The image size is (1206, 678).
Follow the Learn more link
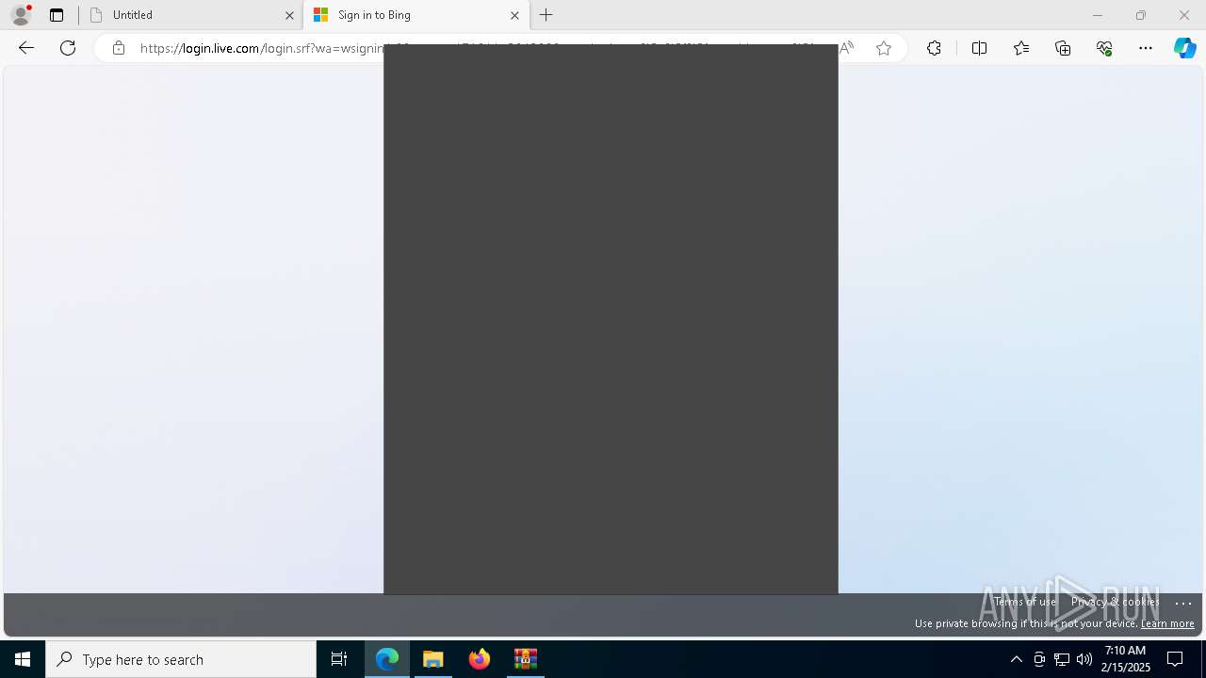(x=1167, y=623)
